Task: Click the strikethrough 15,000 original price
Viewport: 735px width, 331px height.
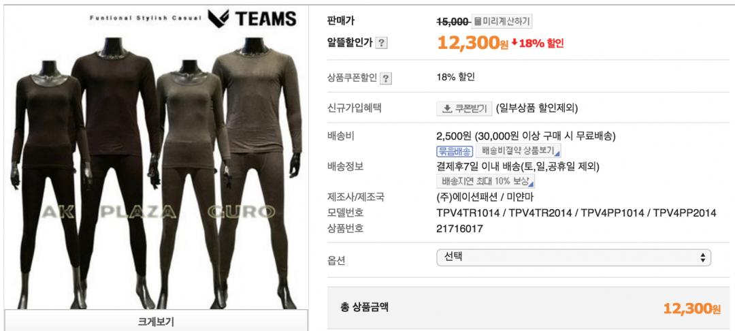Action: tap(453, 22)
